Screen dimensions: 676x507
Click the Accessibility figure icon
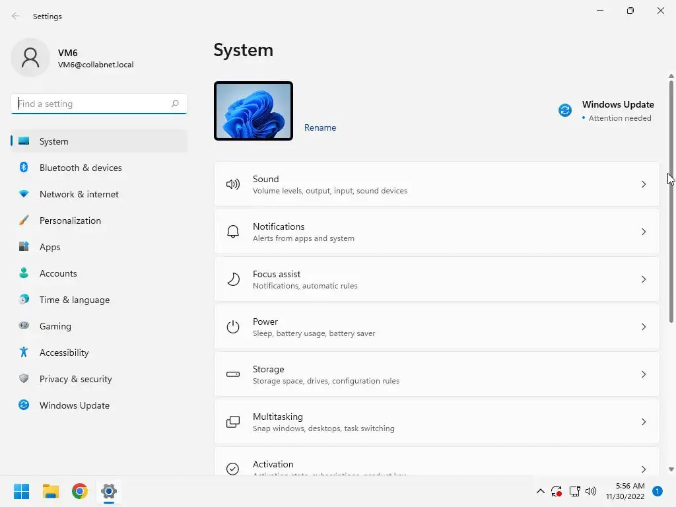click(x=24, y=353)
